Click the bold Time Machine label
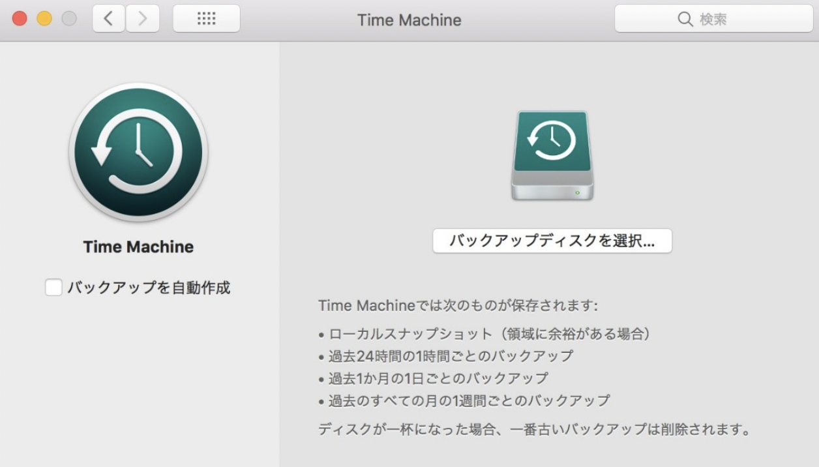Image resolution: width=819 pixels, height=467 pixels. click(x=137, y=247)
